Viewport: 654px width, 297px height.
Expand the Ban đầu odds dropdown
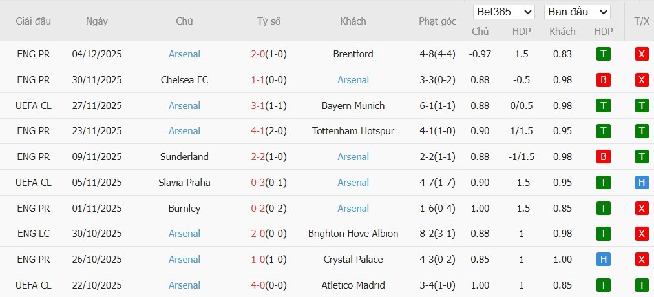[577, 12]
